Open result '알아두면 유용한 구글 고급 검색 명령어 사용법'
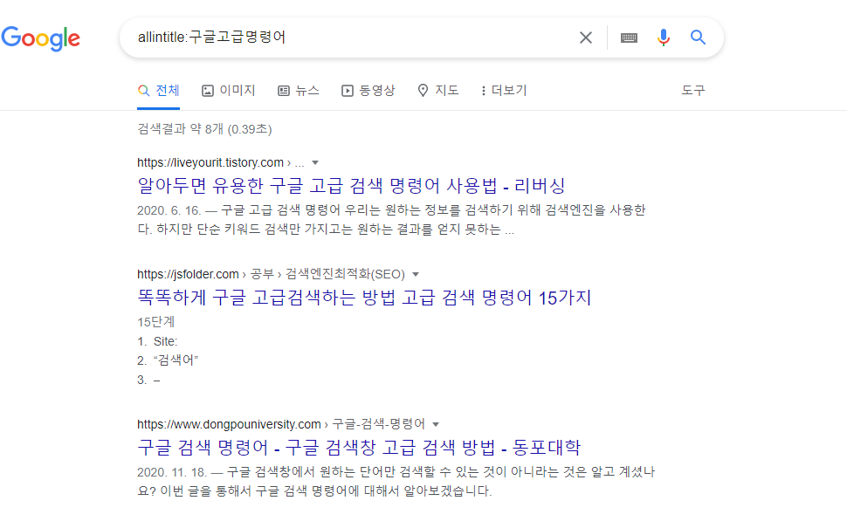This screenshot has height=528, width=847. point(351,186)
